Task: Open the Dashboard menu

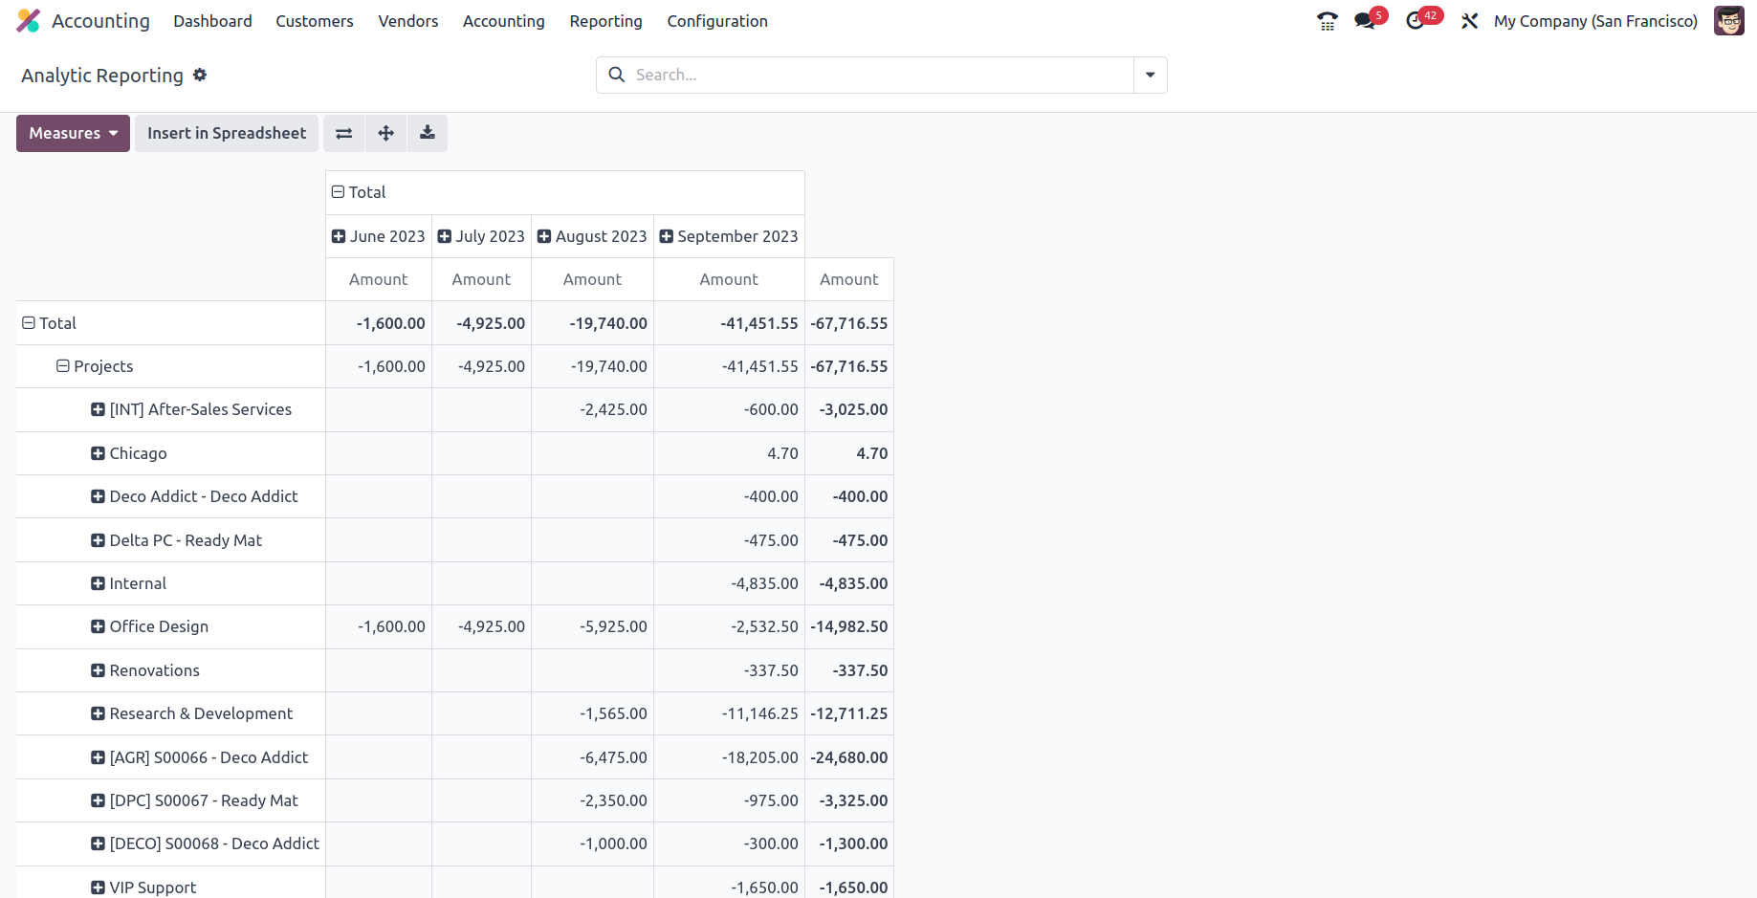Action: [212, 21]
